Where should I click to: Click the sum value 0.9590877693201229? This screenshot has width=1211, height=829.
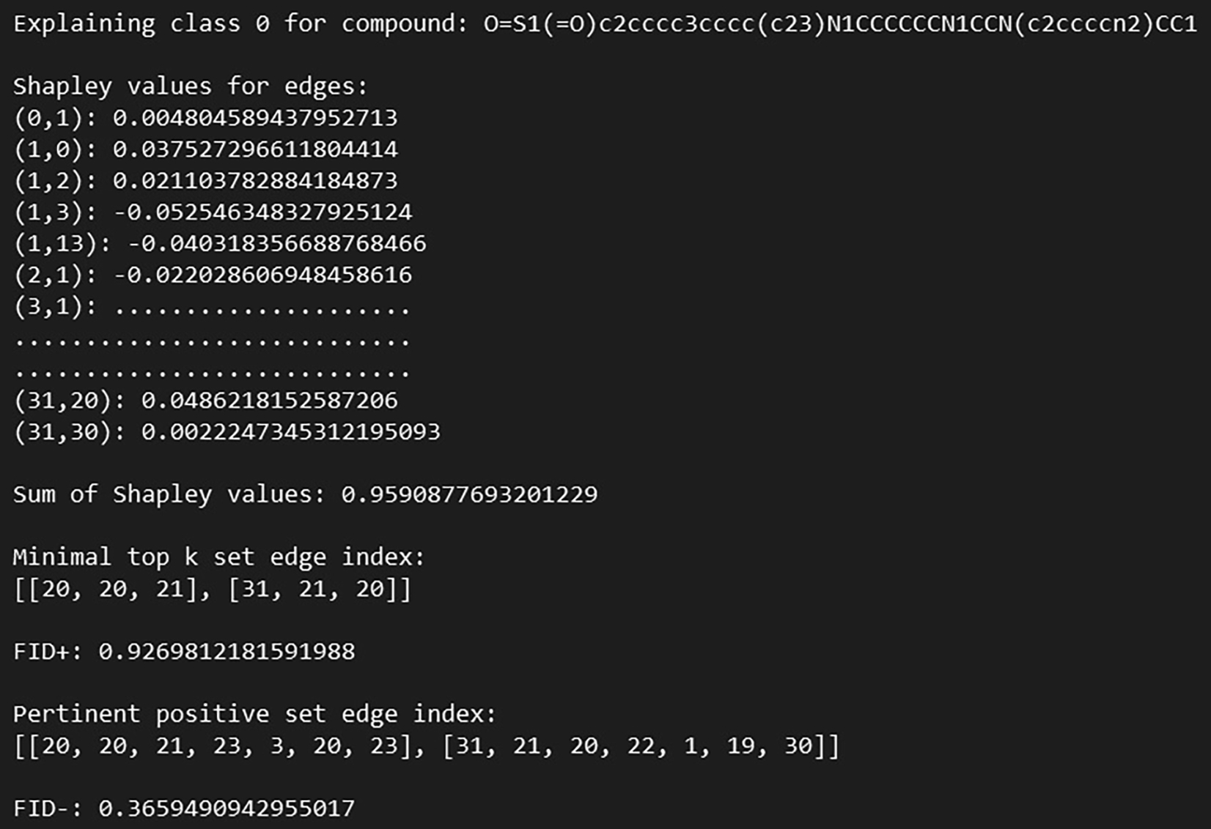click(469, 494)
